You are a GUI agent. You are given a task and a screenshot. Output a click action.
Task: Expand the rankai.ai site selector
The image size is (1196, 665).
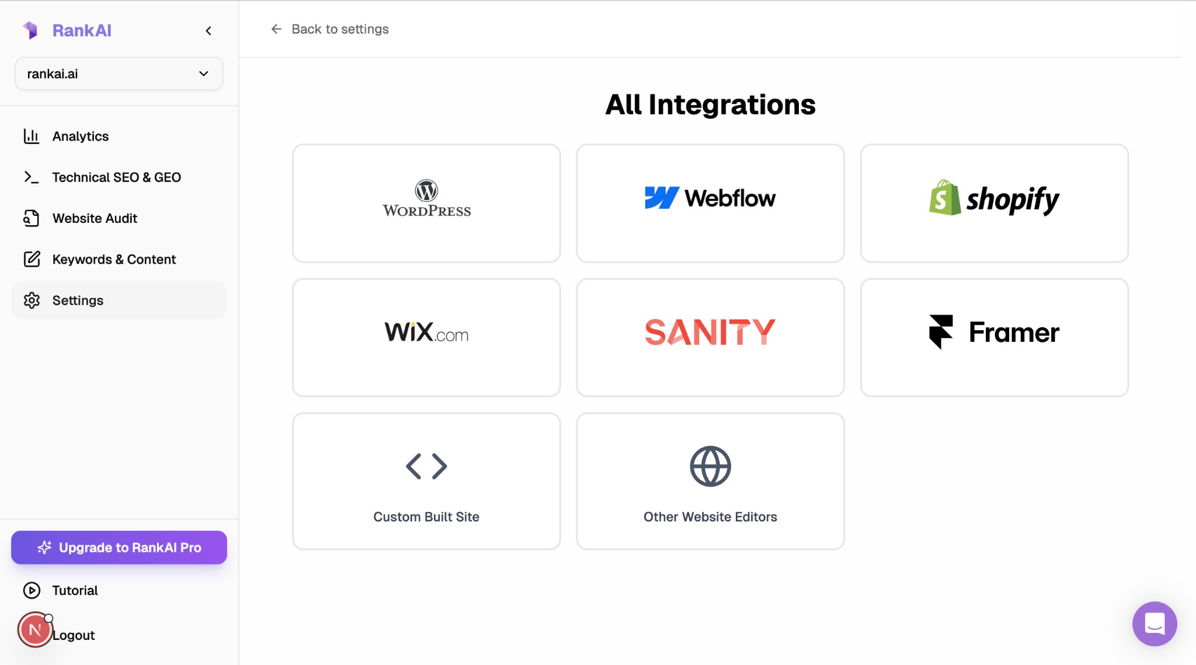(119, 73)
